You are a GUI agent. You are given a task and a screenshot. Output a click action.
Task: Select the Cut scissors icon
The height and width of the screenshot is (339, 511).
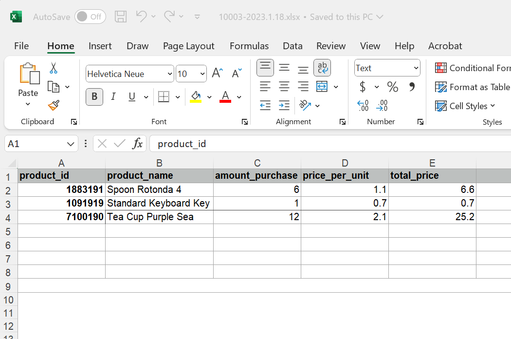pyautogui.click(x=54, y=67)
